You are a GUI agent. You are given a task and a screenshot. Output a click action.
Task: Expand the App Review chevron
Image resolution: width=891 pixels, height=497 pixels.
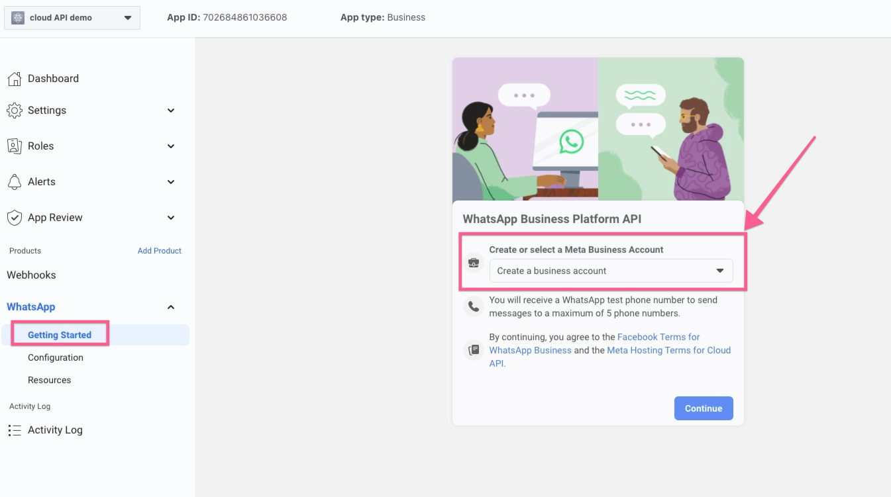[171, 218]
